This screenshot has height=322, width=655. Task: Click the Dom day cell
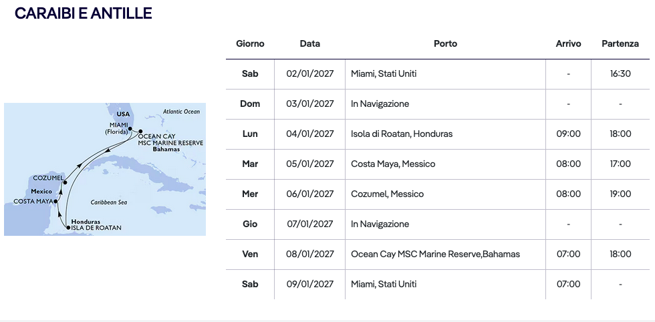tap(250, 104)
